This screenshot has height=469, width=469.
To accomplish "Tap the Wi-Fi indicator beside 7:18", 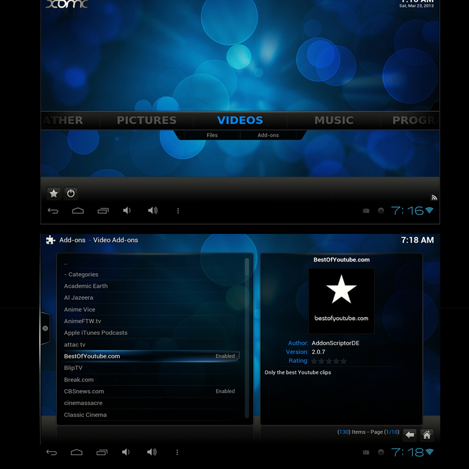I will pyautogui.click(x=429, y=452).
